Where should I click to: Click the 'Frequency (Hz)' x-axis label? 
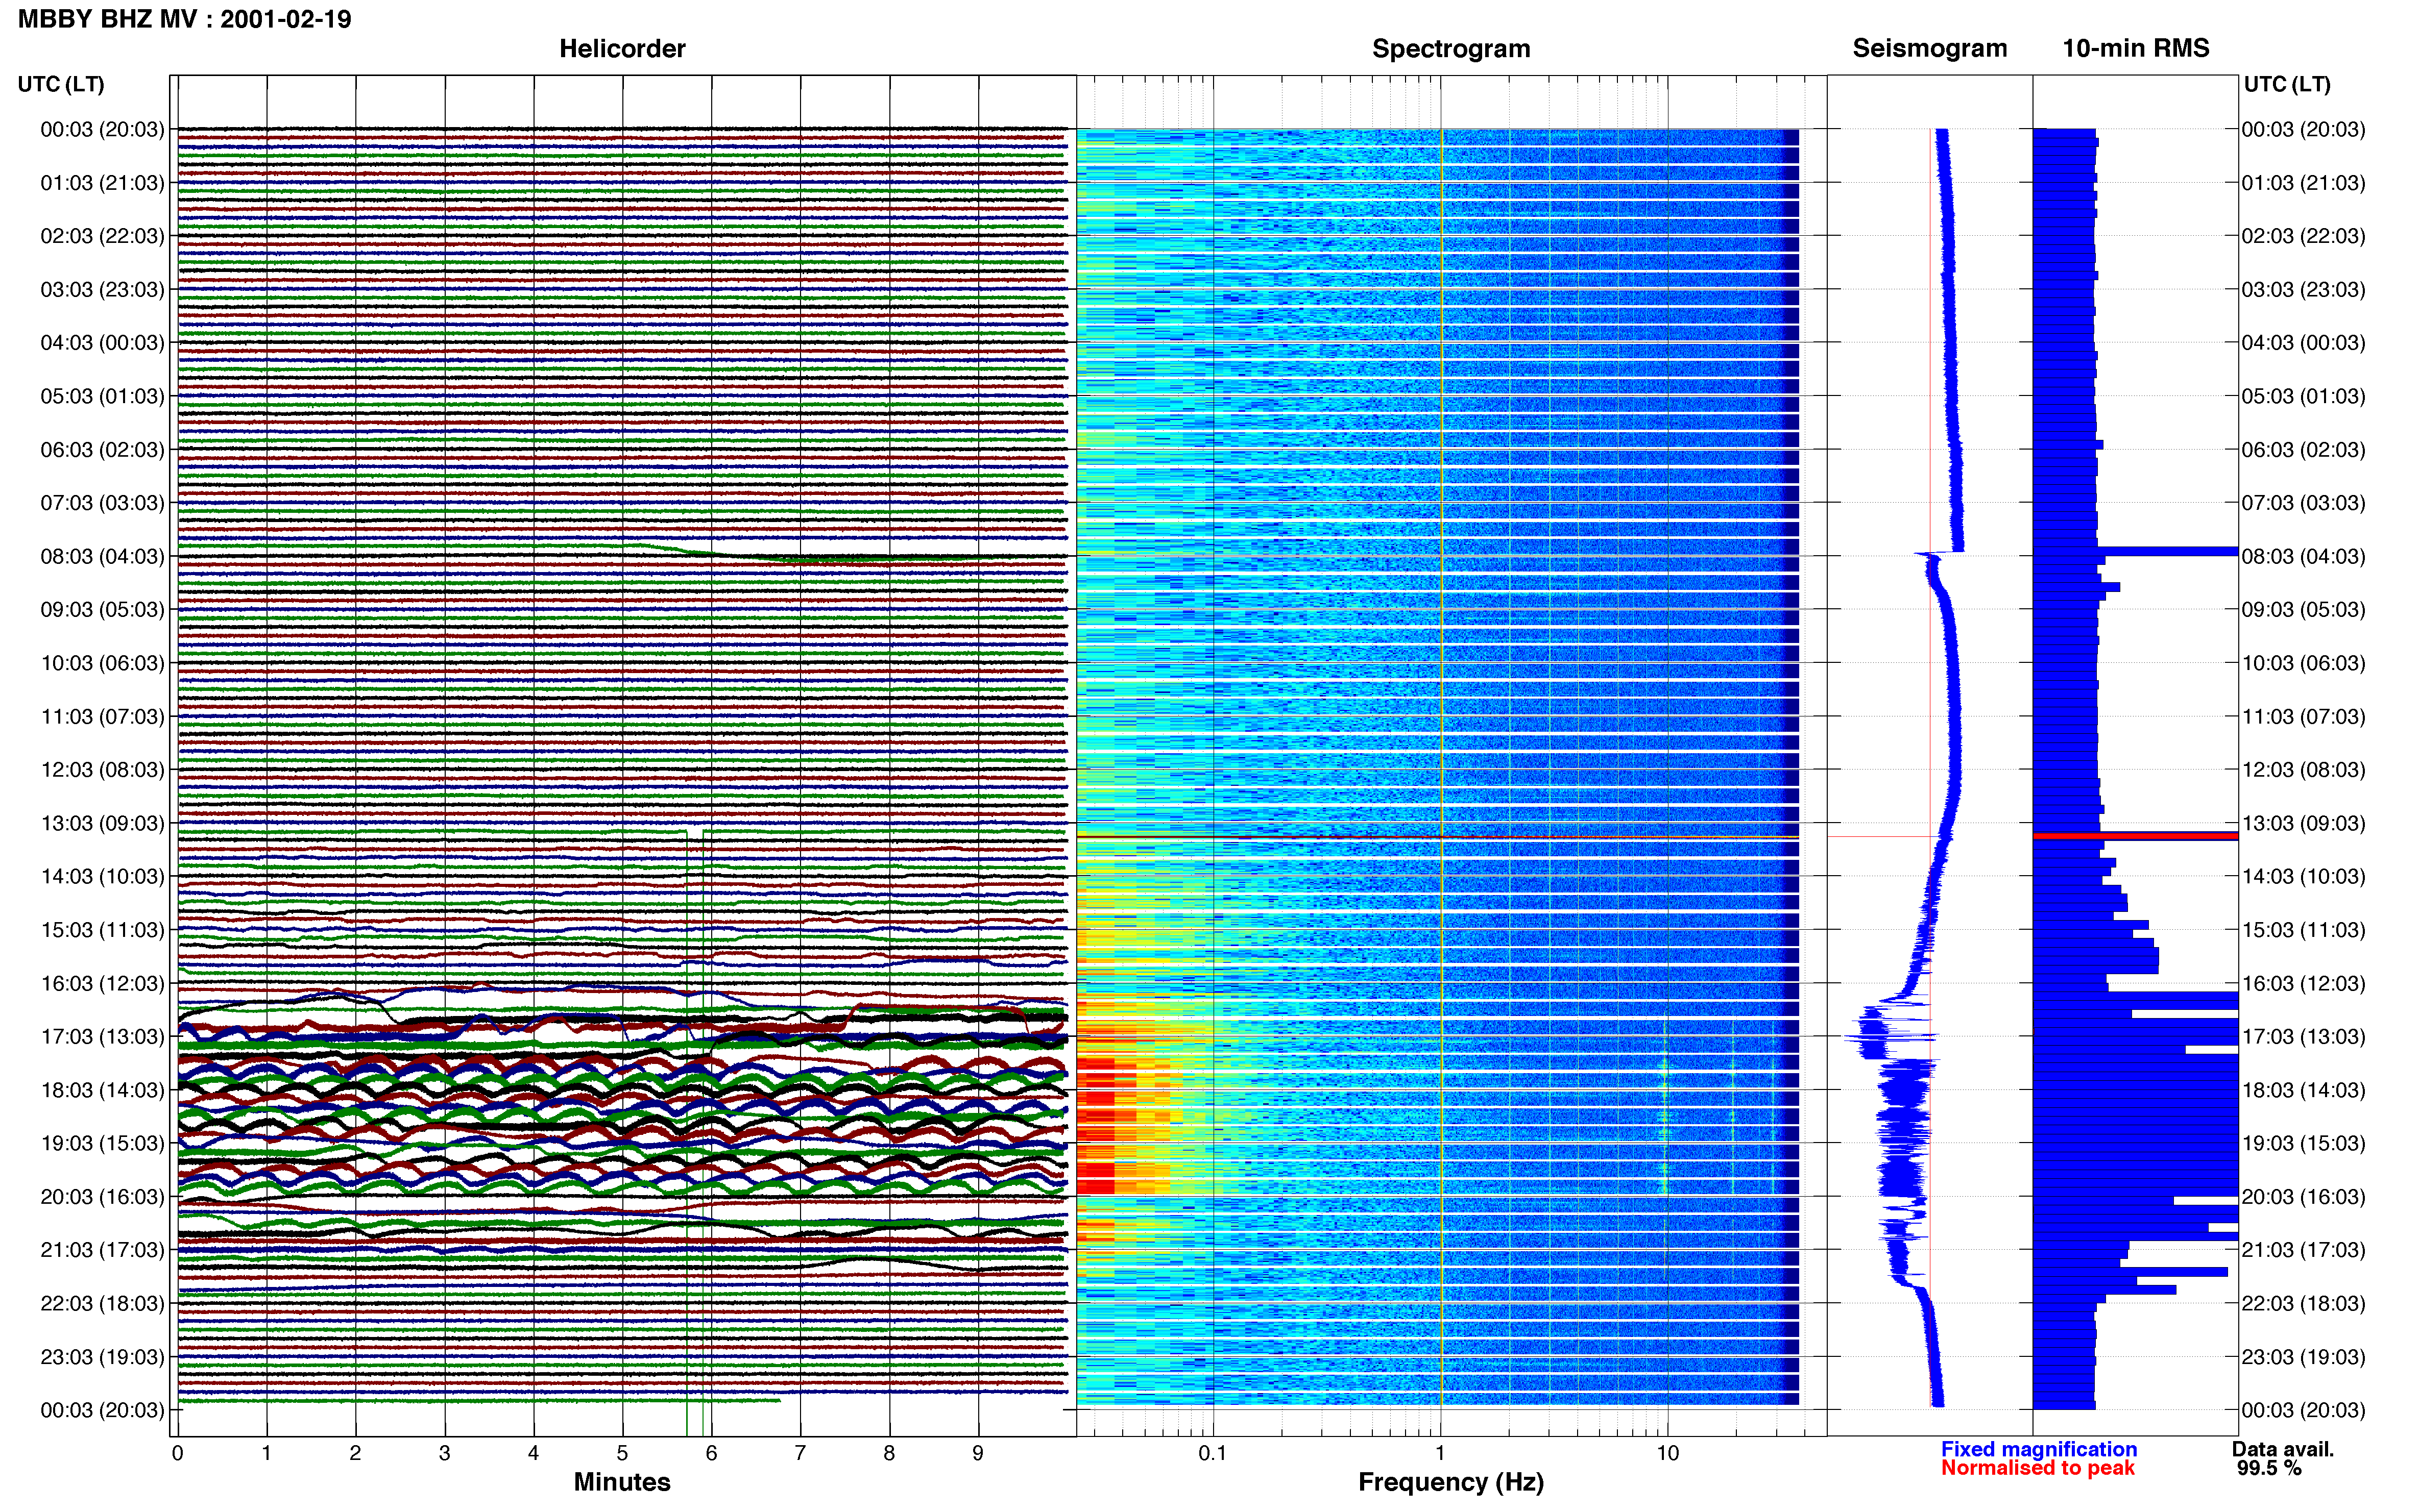coord(1450,1482)
